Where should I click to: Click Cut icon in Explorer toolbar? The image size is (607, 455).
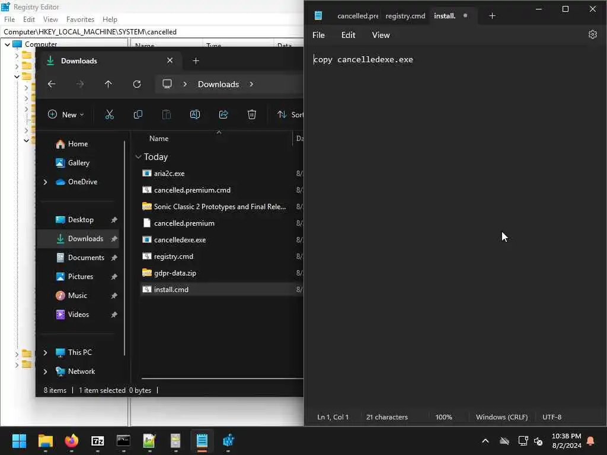point(110,114)
